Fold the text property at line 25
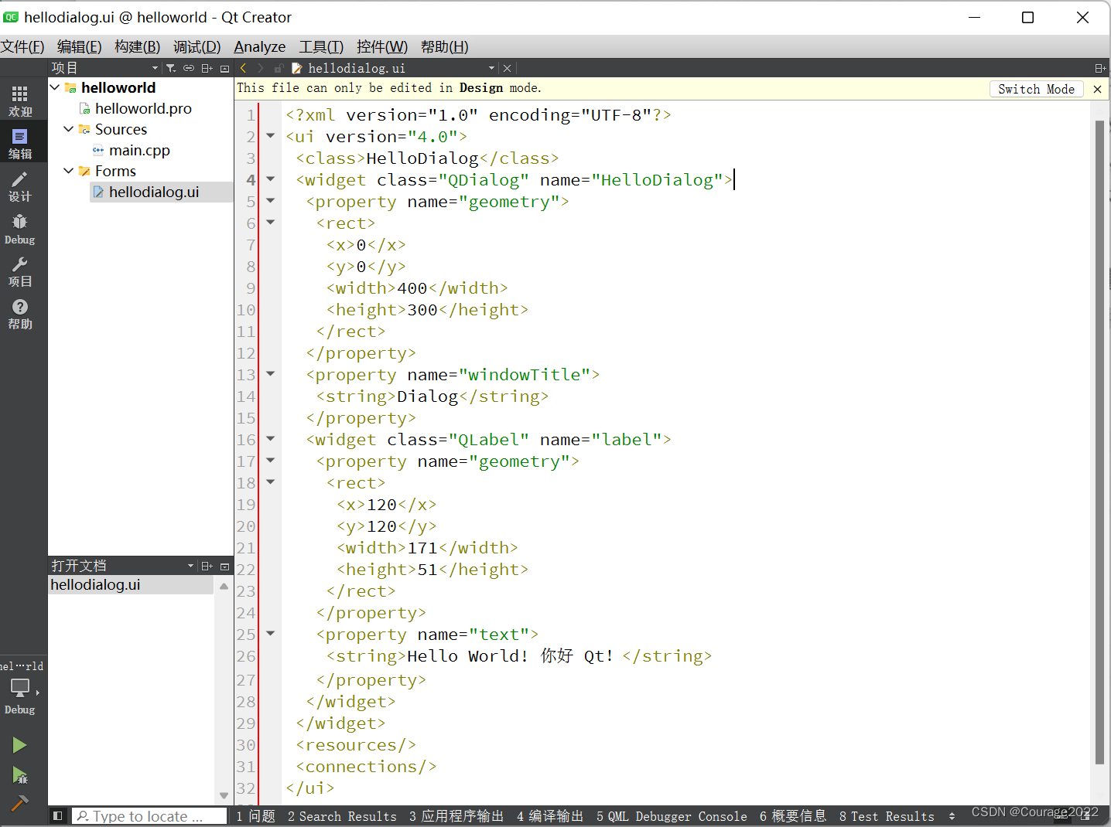Viewport: 1111px width, 827px height. point(271,634)
